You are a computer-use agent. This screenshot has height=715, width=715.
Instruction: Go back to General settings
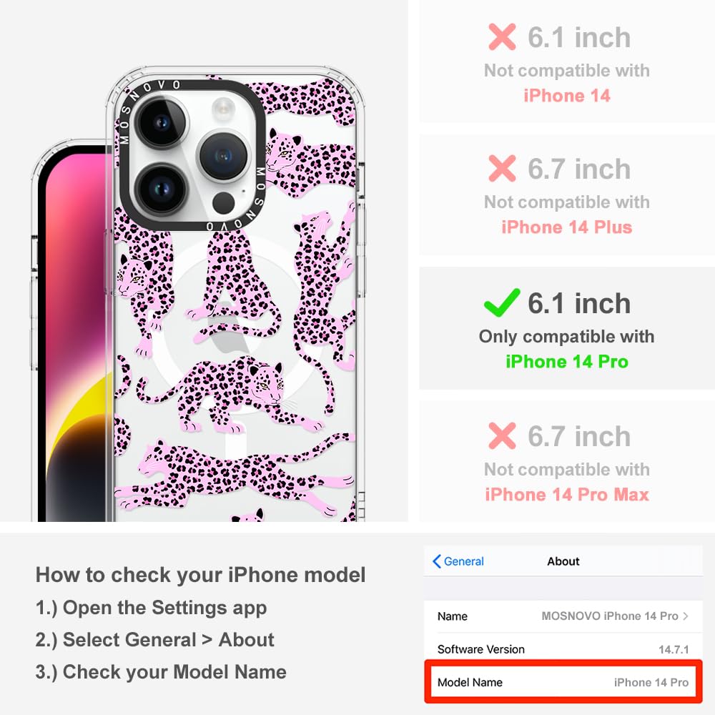tap(458, 561)
